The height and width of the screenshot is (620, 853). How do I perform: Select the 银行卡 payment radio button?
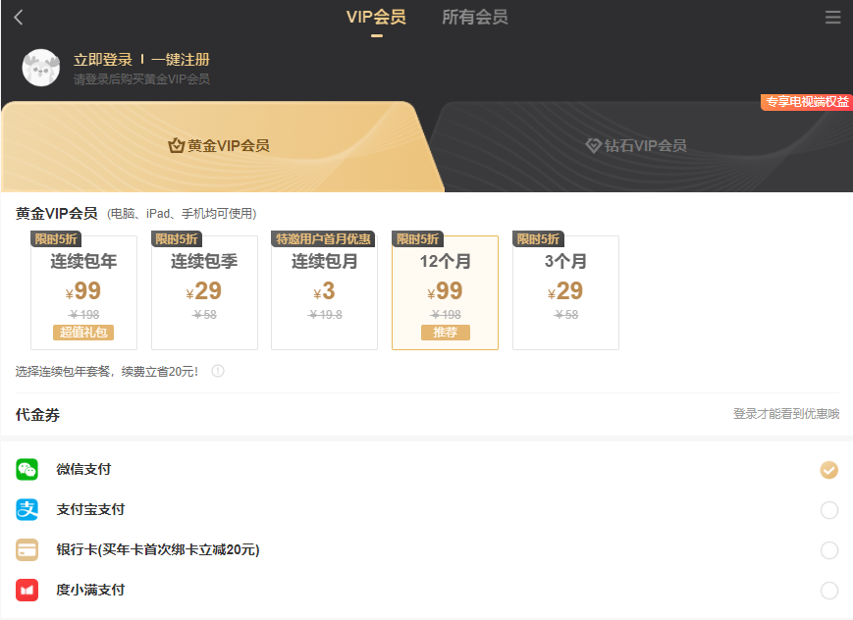pyautogui.click(x=829, y=550)
